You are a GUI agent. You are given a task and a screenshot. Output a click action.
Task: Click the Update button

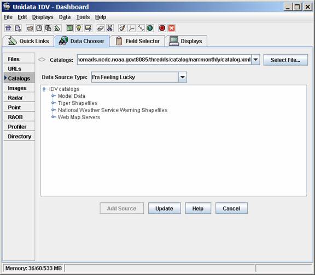pos(164,208)
